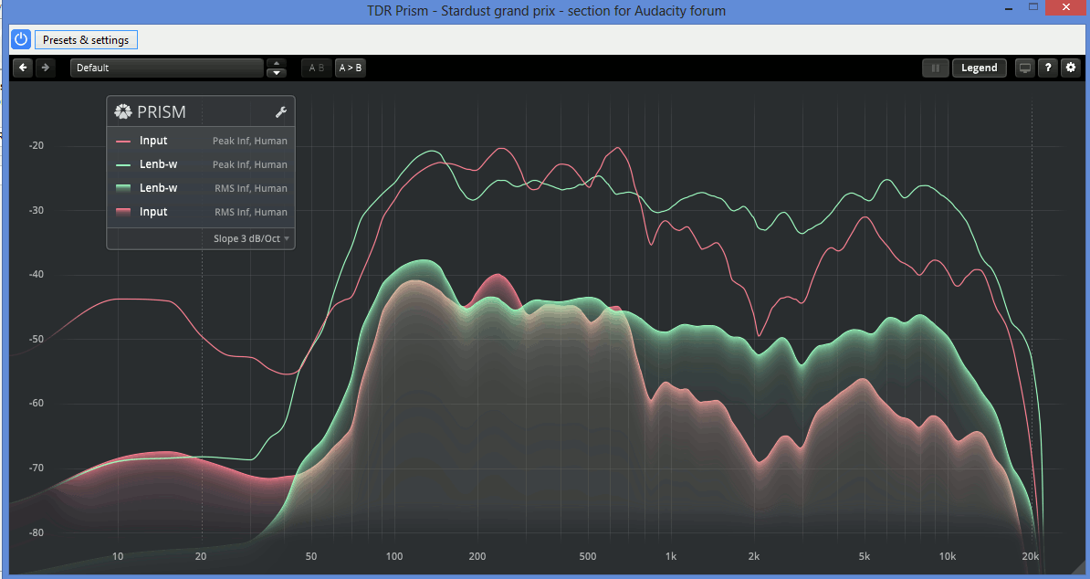Click the 1k frequency axis label

(x=670, y=556)
